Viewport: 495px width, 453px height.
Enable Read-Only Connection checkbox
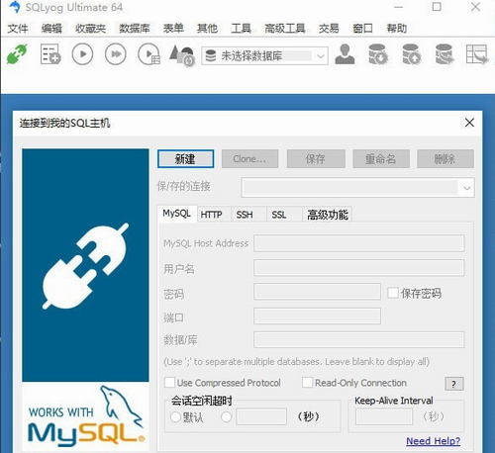(307, 383)
